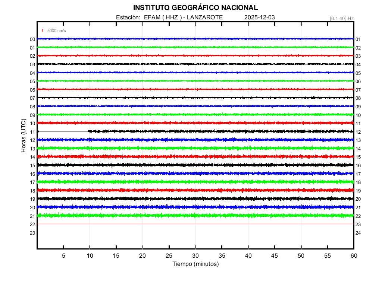Click the 30-minute tick label on time axis
The height and width of the screenshot is (286, 382).
[x=195, y=256]
